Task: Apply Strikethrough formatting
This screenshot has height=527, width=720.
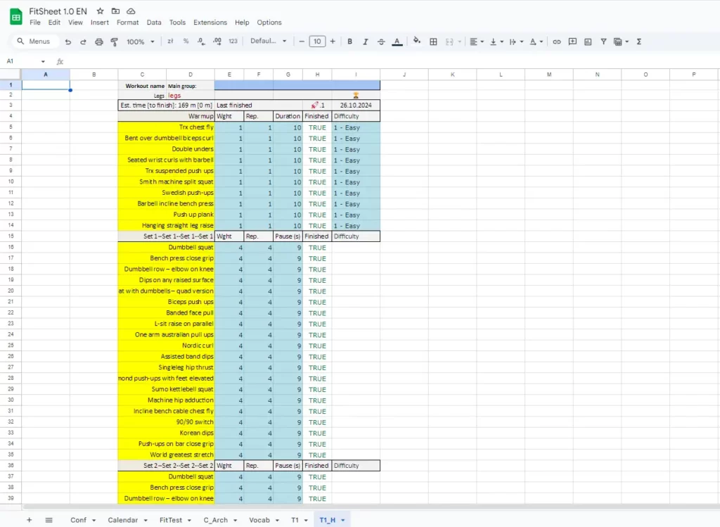Action: pyautogui.click(x=381, y=42)
